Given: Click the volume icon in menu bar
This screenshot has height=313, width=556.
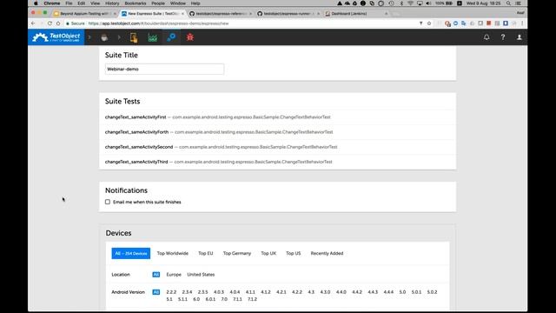Looking at the screenshot, I should tap(428, 3).
